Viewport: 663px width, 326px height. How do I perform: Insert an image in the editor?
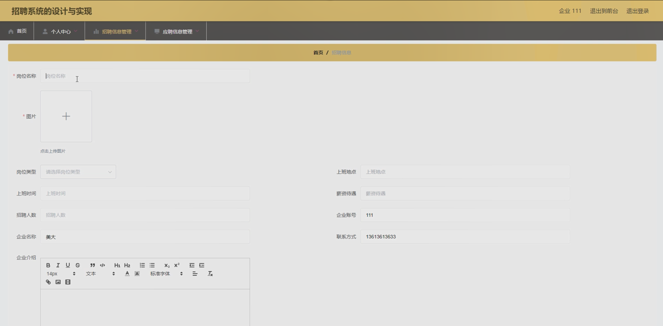click(x=58, y=282)
